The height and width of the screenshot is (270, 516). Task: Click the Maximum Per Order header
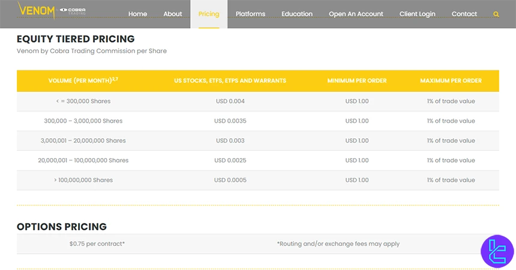click(451, 80)
